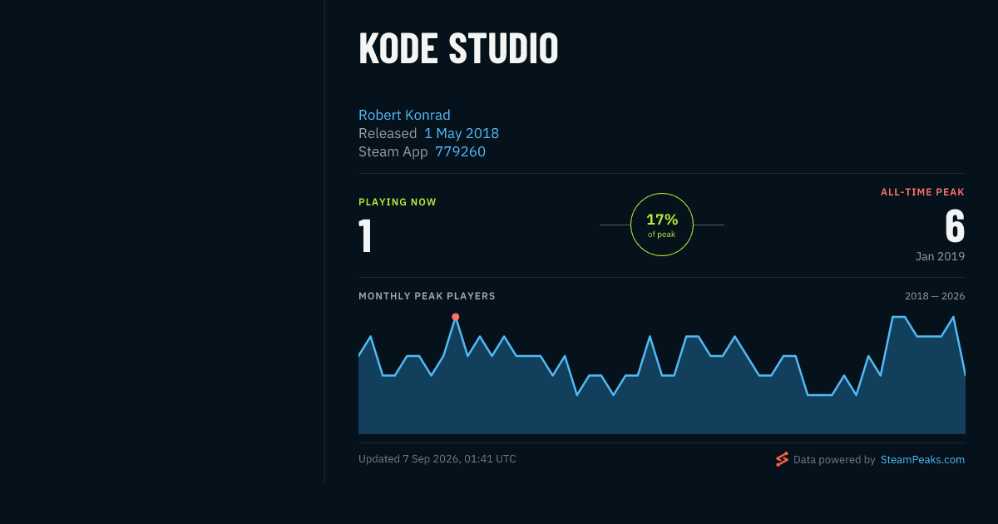Click the Data powered by text
998x524 pixels.
pyautogui.click(x=834, y=459)
